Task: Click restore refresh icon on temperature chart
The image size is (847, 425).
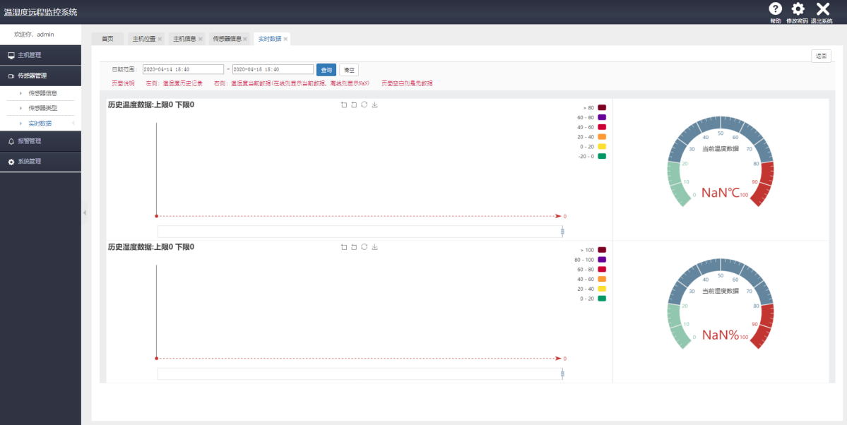Action: 364,105
